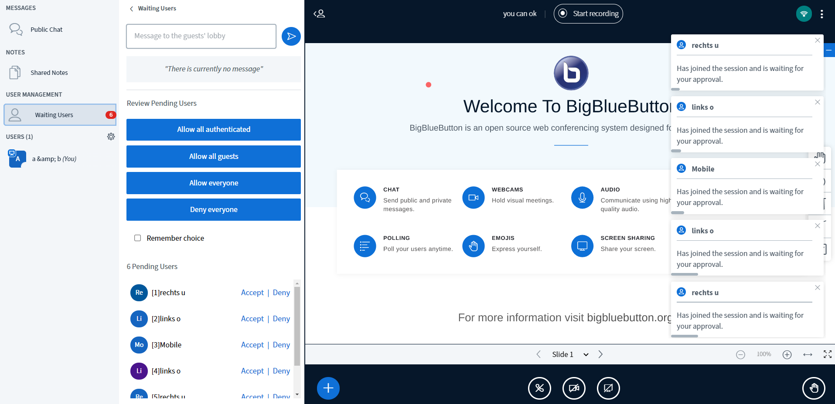The height and width of the screenshot is (404, 835).
Task: Click pending users list scroll down arrow
Action: point(297,394)
